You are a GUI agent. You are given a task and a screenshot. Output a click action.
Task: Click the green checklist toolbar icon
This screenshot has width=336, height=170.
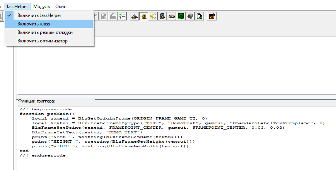tap(122, 16)
